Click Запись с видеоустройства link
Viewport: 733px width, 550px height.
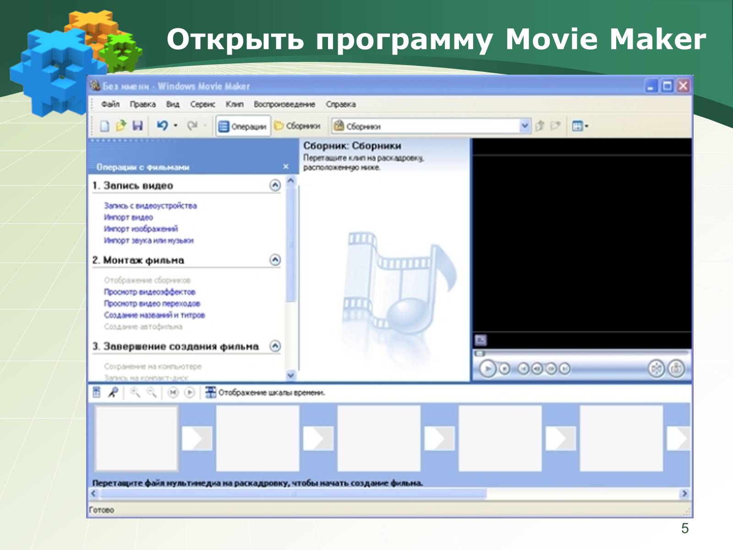click(x=150, y=206)
